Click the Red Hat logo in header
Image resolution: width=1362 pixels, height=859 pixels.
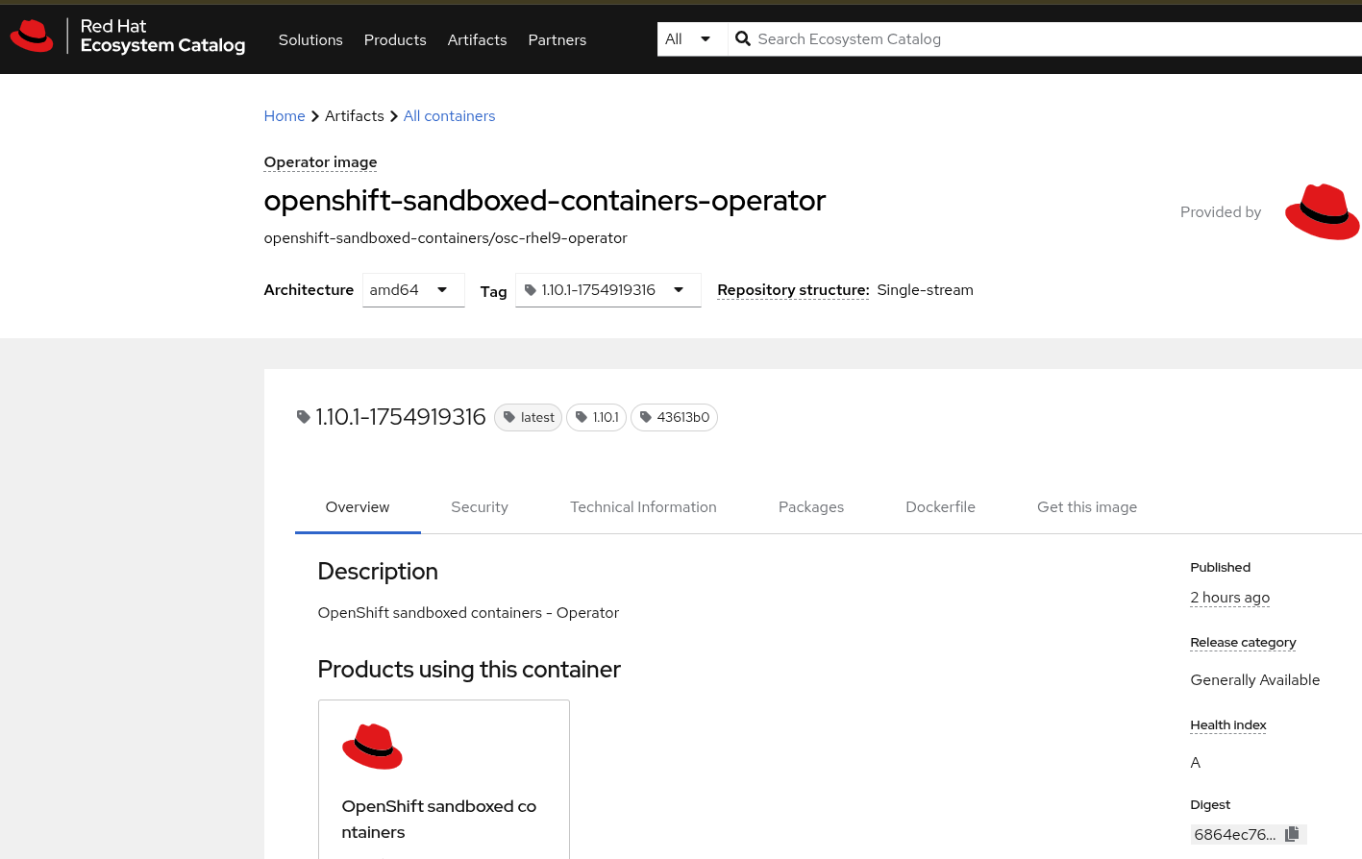coord(32,37)
